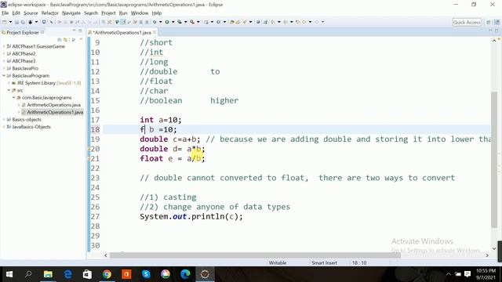Click the warning marker on line 21
Screen dimensions: 502x282
click(89, 158)
